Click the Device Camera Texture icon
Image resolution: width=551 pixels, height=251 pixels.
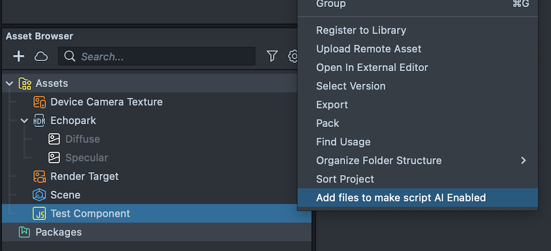tap(39, 102)
